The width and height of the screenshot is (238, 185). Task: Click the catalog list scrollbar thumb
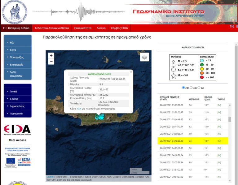(x=230, y=119)
